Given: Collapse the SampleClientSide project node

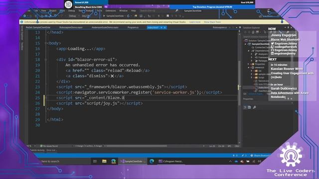Looking at the screenshot, I should tap(246, 44).
